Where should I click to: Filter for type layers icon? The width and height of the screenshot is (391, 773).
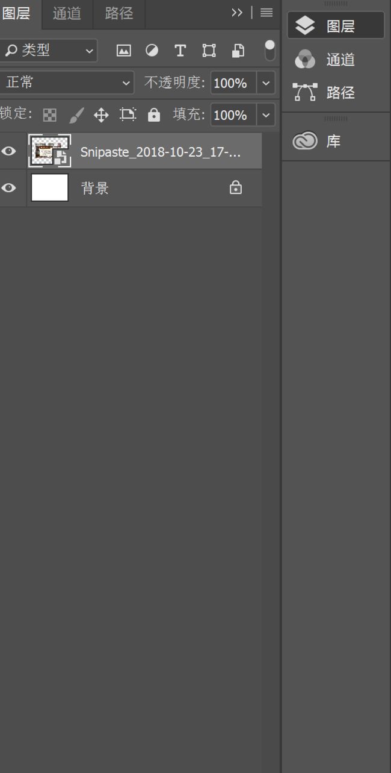point(180,51)
